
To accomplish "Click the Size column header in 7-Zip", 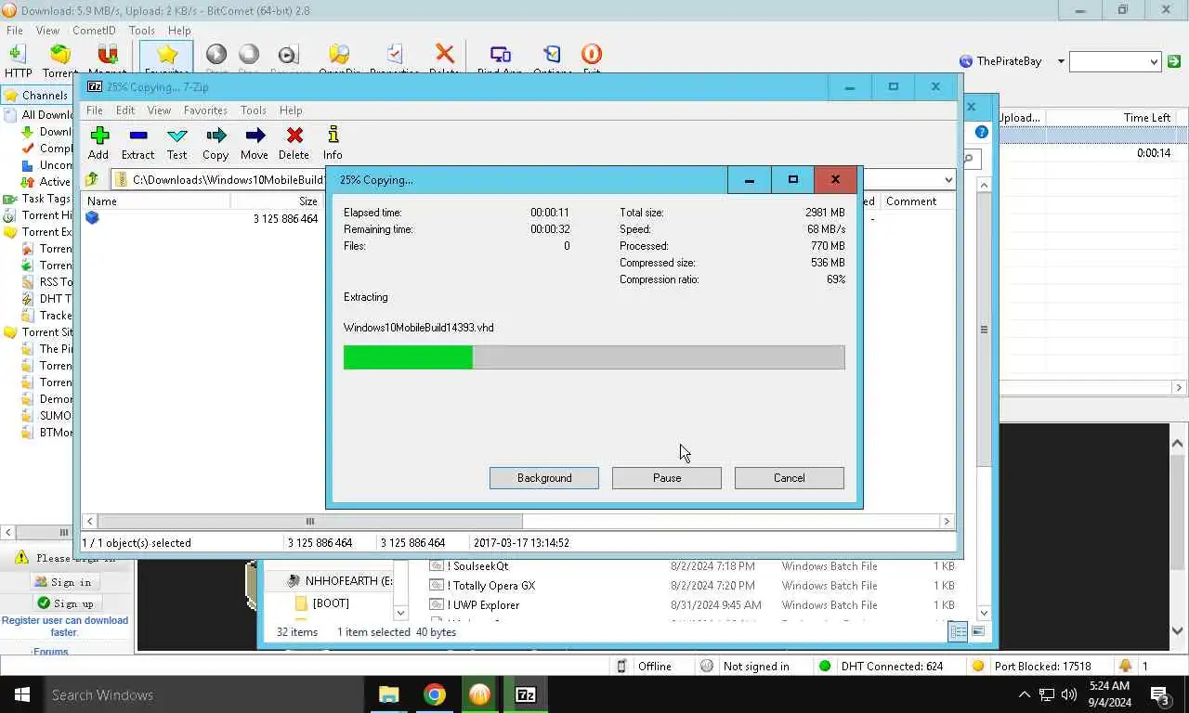I will [x=277, y=201].
